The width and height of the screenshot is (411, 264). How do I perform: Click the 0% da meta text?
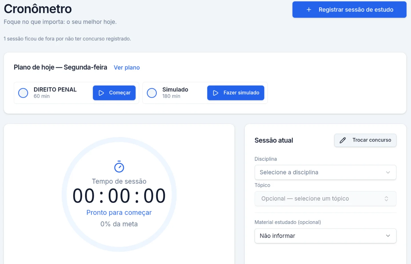[119, 224]
